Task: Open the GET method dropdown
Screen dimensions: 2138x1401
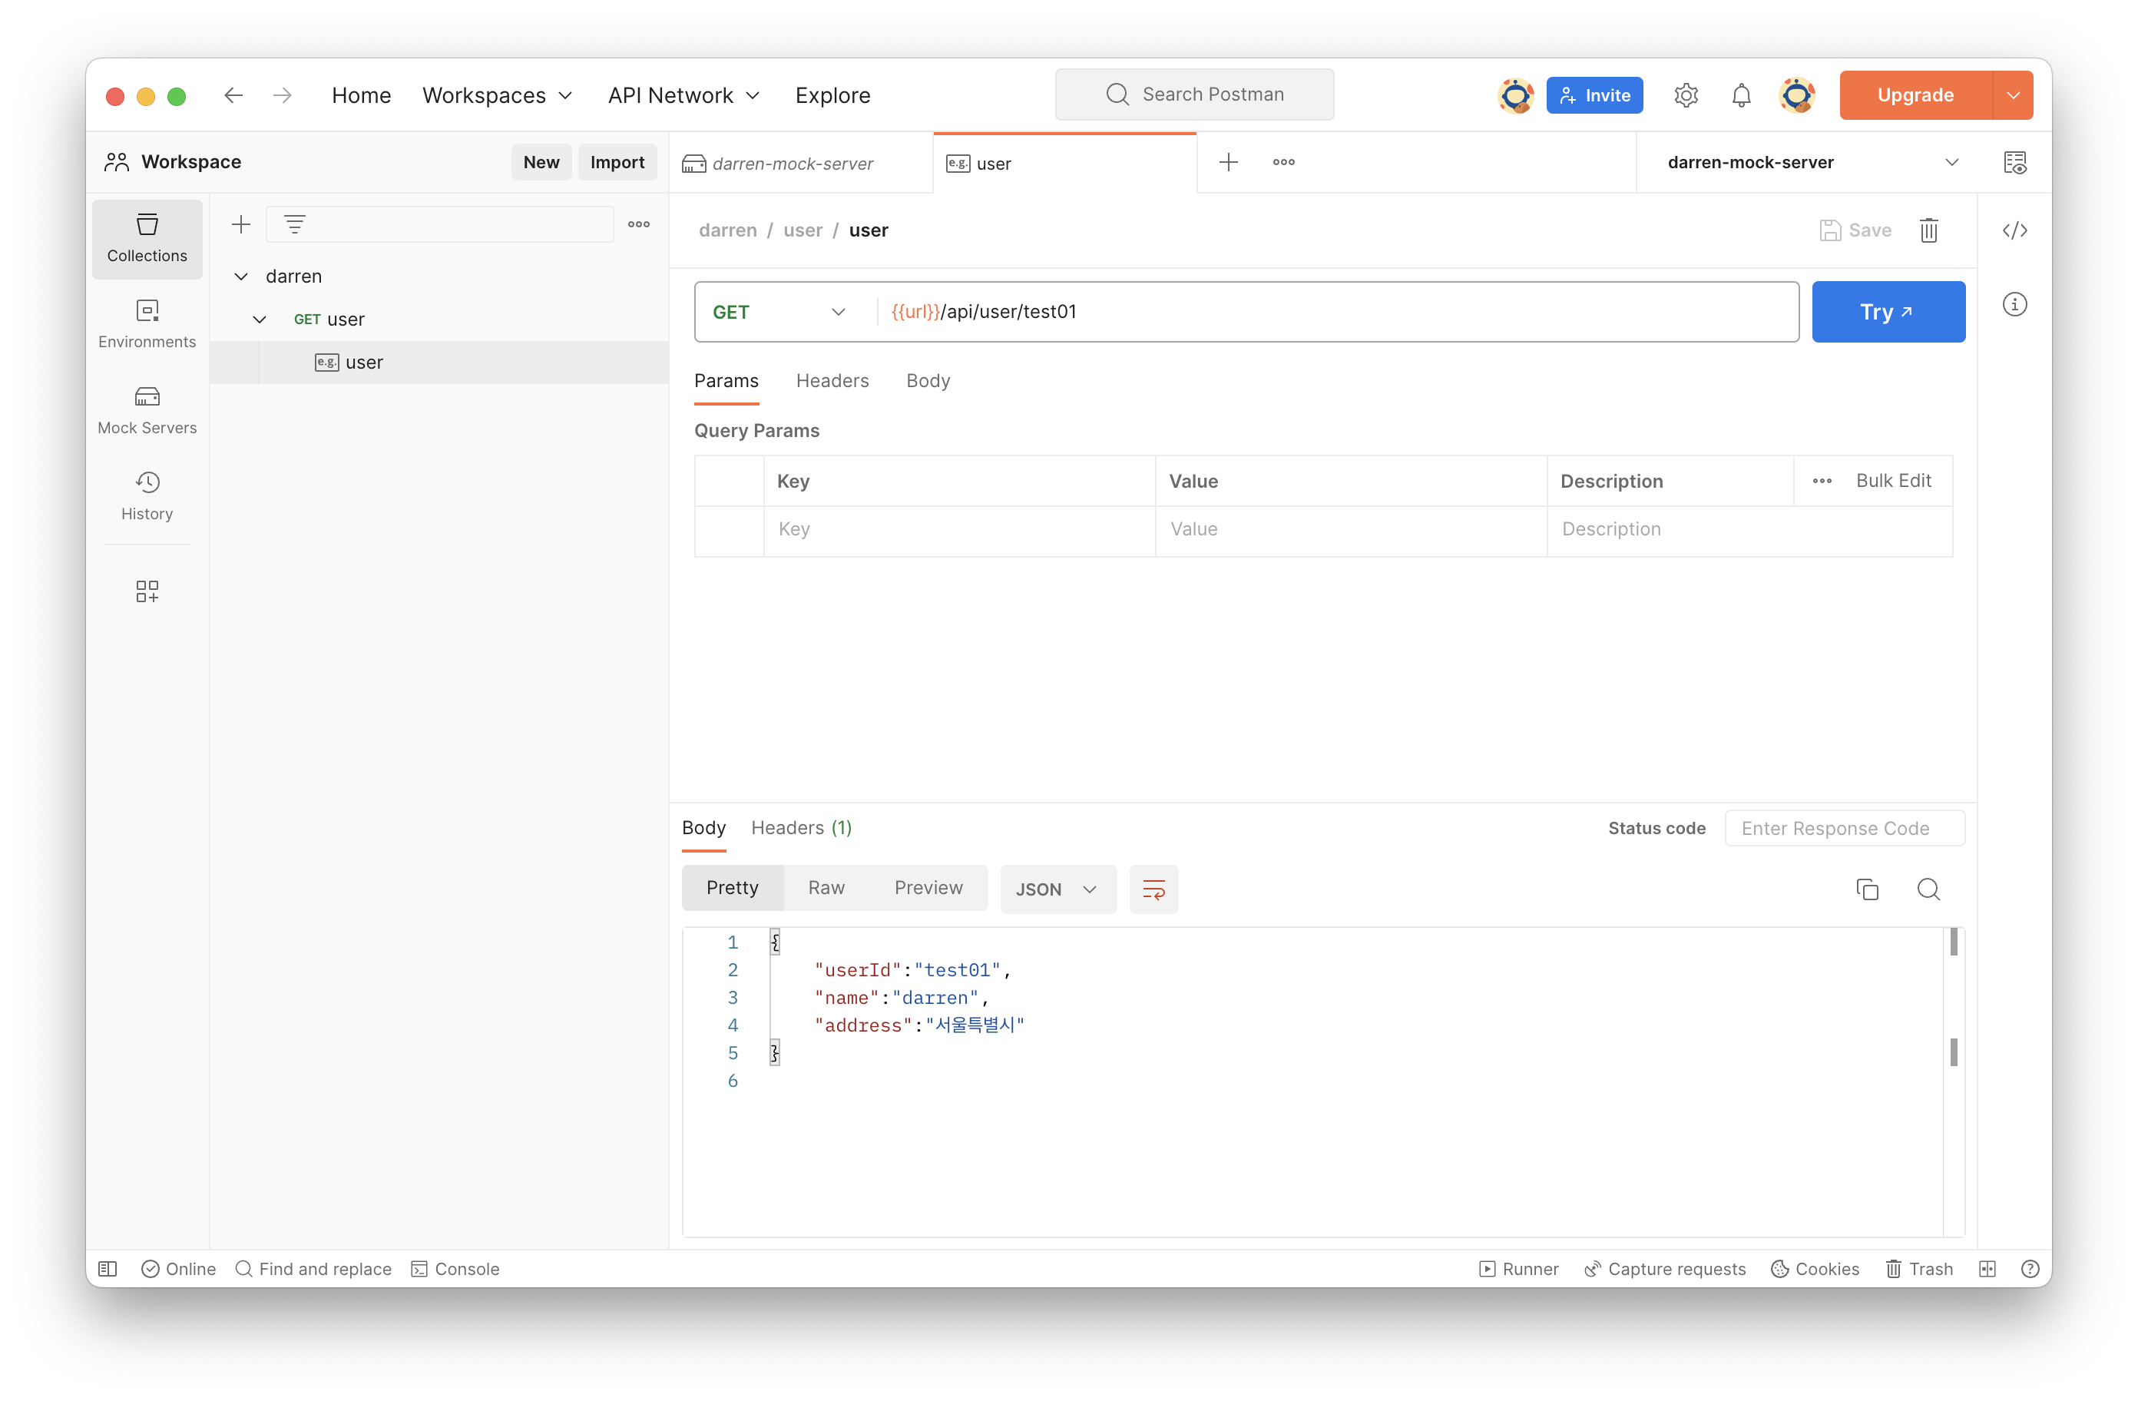Action: [x=778, y=312]
